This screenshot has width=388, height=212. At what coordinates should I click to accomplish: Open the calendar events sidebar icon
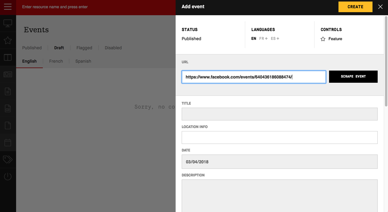coord(8,142)
